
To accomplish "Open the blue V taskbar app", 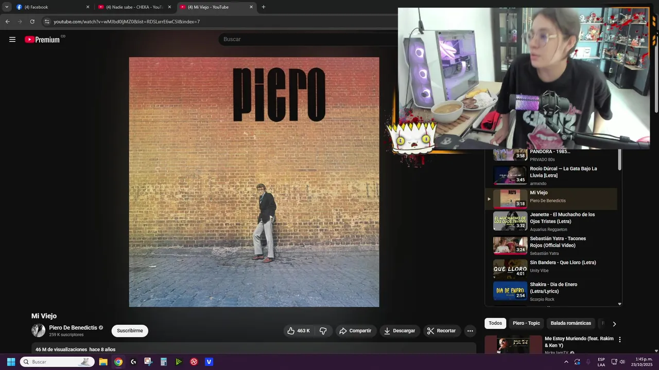I will coord(209,362).
